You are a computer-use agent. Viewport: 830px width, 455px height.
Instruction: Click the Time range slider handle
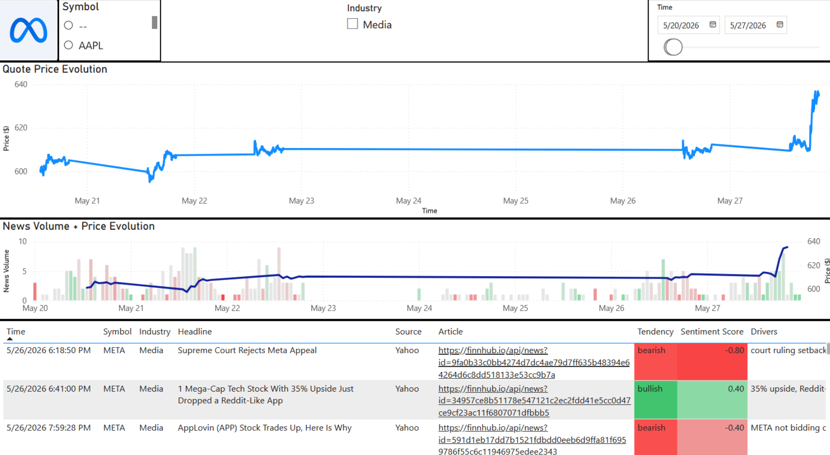pos(673,47)
